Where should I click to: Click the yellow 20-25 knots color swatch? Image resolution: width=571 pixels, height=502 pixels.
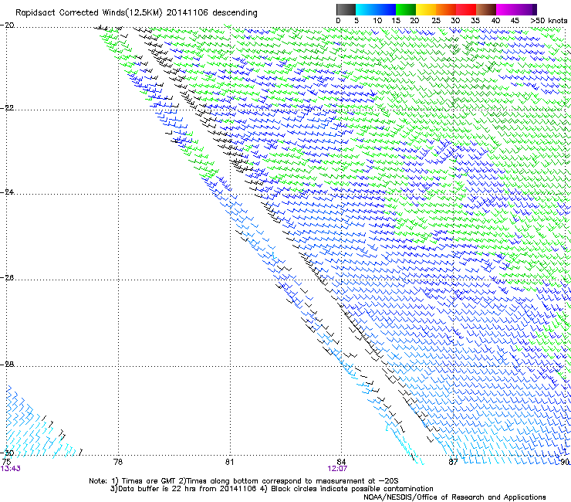tap(426, 9)
